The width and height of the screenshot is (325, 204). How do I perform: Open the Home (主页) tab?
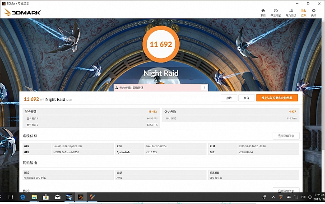coord(263,13)
